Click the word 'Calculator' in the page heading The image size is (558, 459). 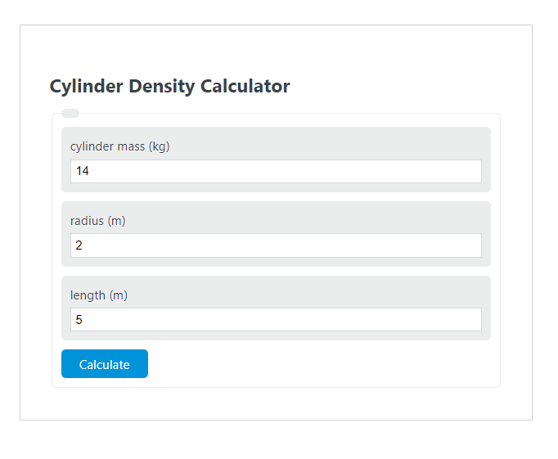[x=245, y=86]
